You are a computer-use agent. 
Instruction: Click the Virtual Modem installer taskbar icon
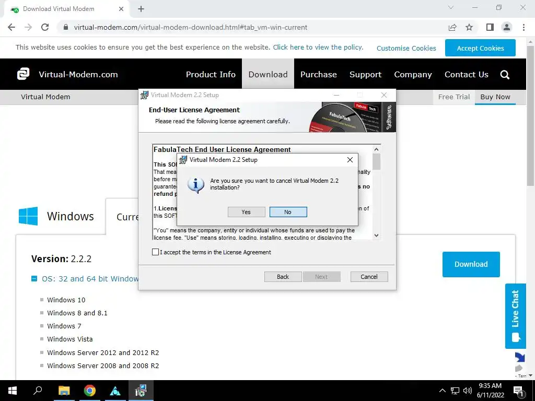pyautogui.click(x=141, y=391)
